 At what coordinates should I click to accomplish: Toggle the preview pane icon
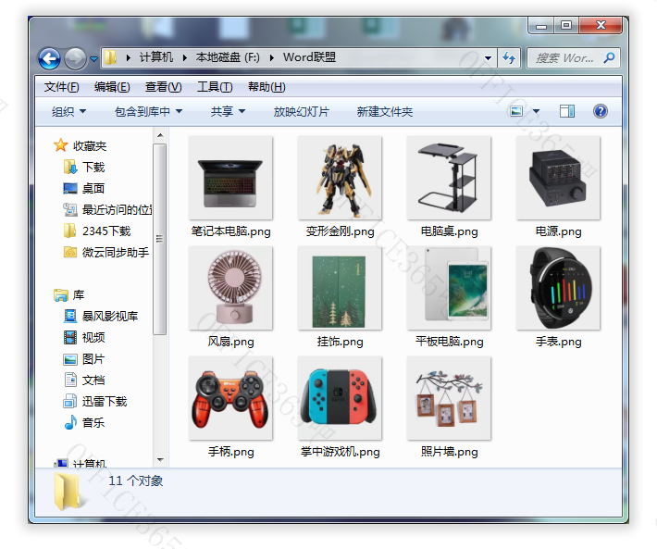(x=567, y=111)
